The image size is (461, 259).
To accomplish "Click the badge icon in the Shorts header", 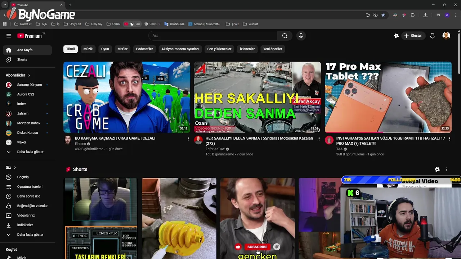I will (x=437, y=169).
